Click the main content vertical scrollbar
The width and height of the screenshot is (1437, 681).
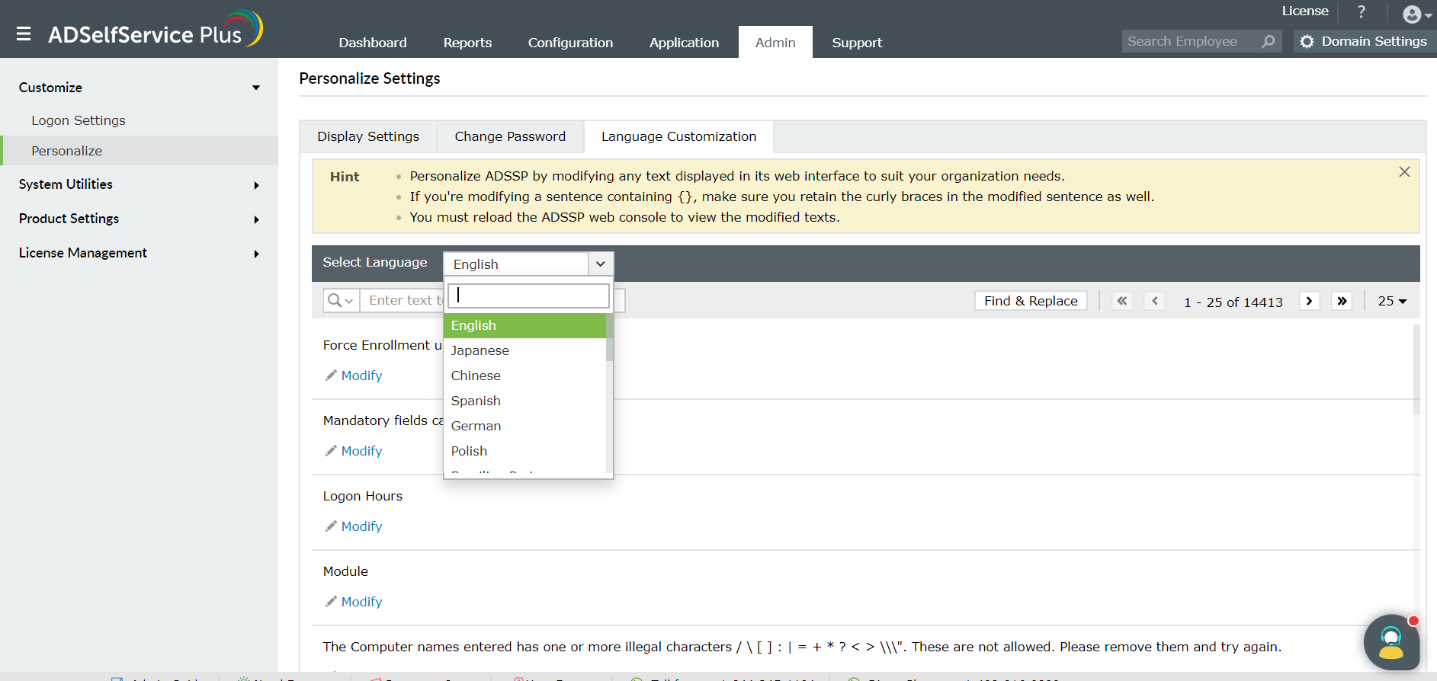click(x=1416, y=369)
